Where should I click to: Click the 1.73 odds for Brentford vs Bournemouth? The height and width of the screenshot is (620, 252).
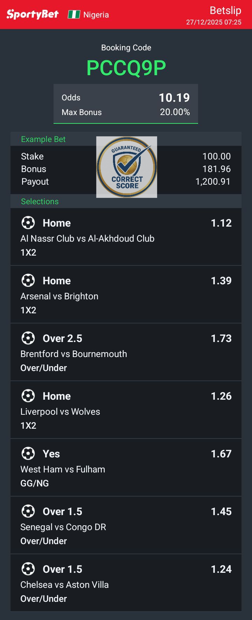click(221, 338)
